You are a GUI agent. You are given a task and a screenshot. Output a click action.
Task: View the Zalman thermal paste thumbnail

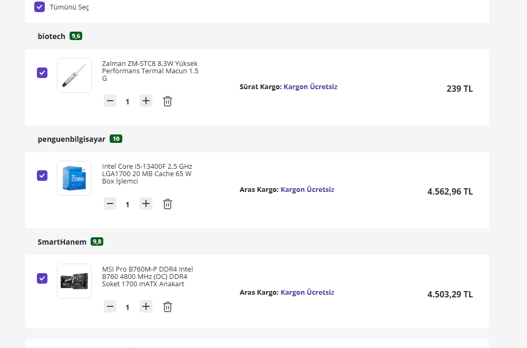tap(74, 75)
